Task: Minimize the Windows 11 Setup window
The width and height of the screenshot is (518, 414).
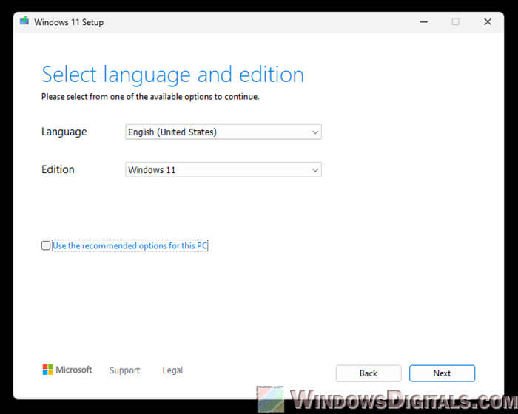Action: pos(424,22)
